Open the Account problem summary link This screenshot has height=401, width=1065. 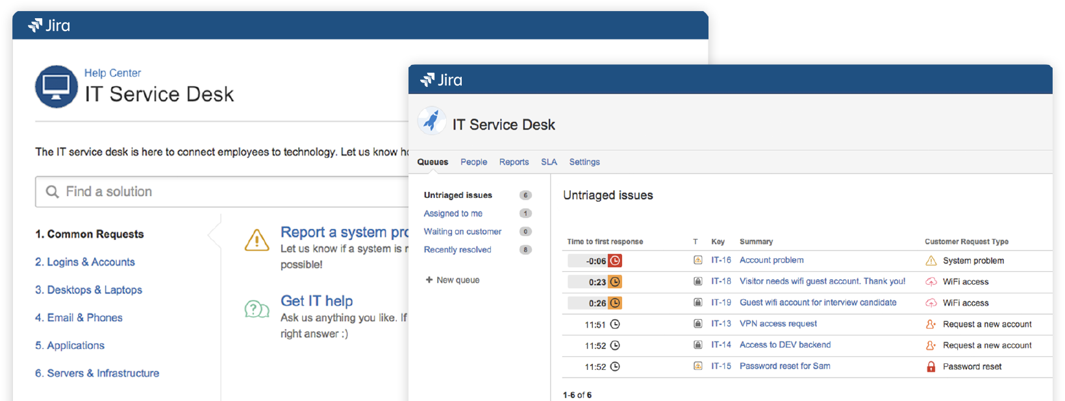[771, 260]
